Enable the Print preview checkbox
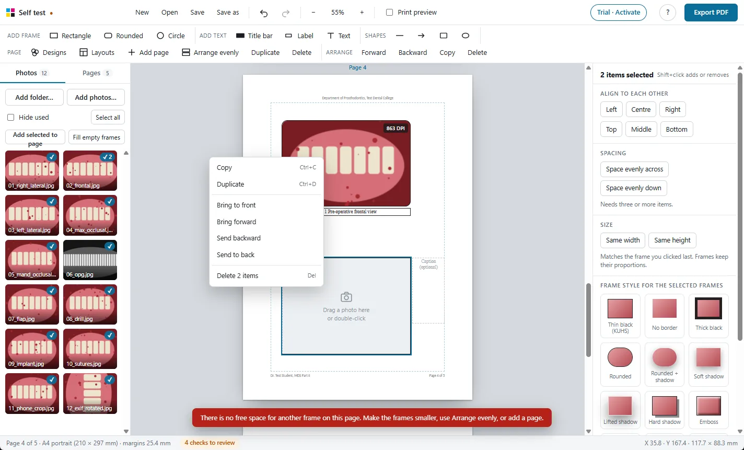This screenshot has height=450, width=744. point(389,13)
